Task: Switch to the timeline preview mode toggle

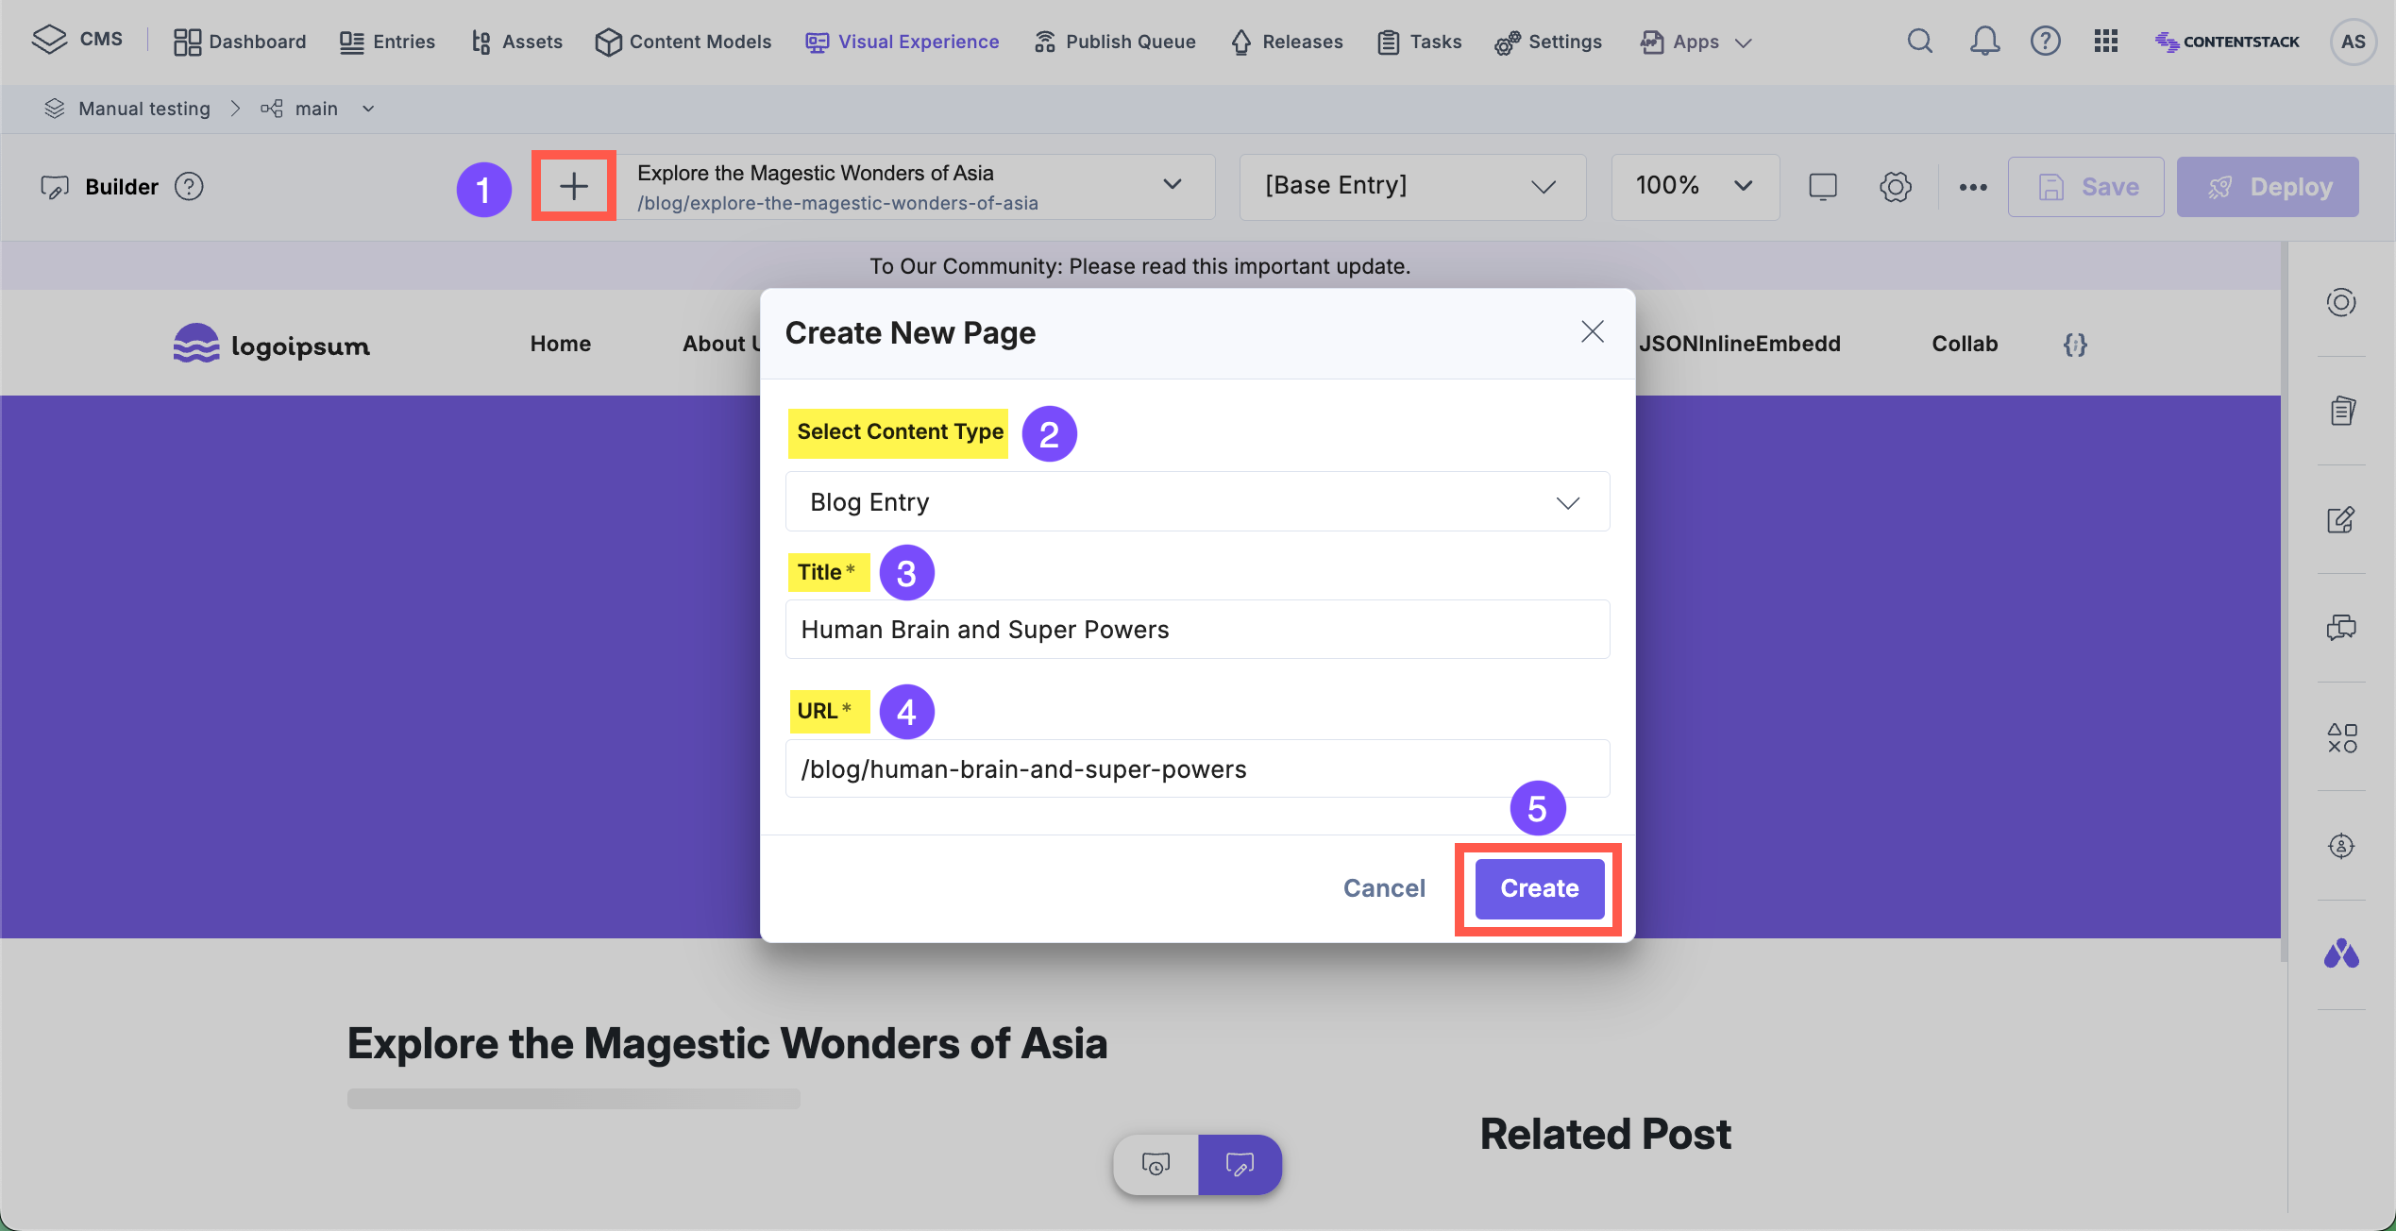Action: coord(1156,1164)
